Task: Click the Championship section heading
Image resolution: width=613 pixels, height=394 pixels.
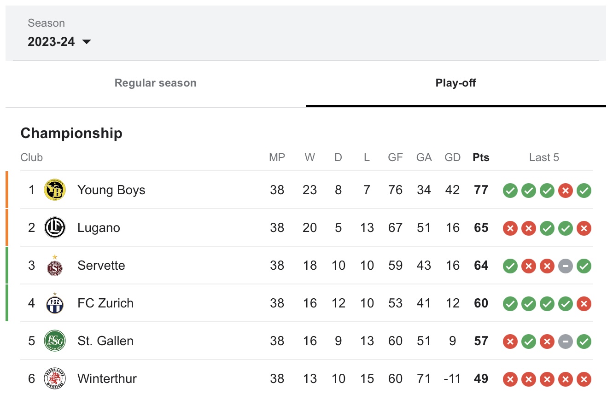Action: (71, 133)
